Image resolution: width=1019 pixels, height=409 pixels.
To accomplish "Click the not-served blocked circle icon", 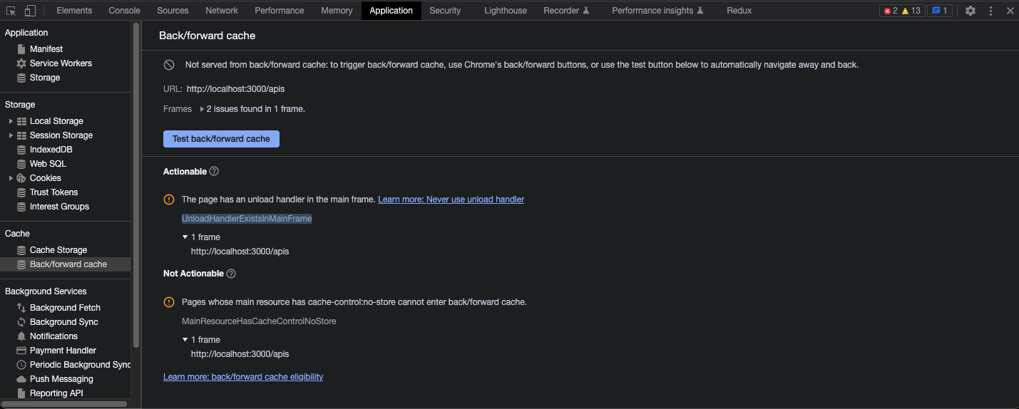I will [x=169, y=65].
